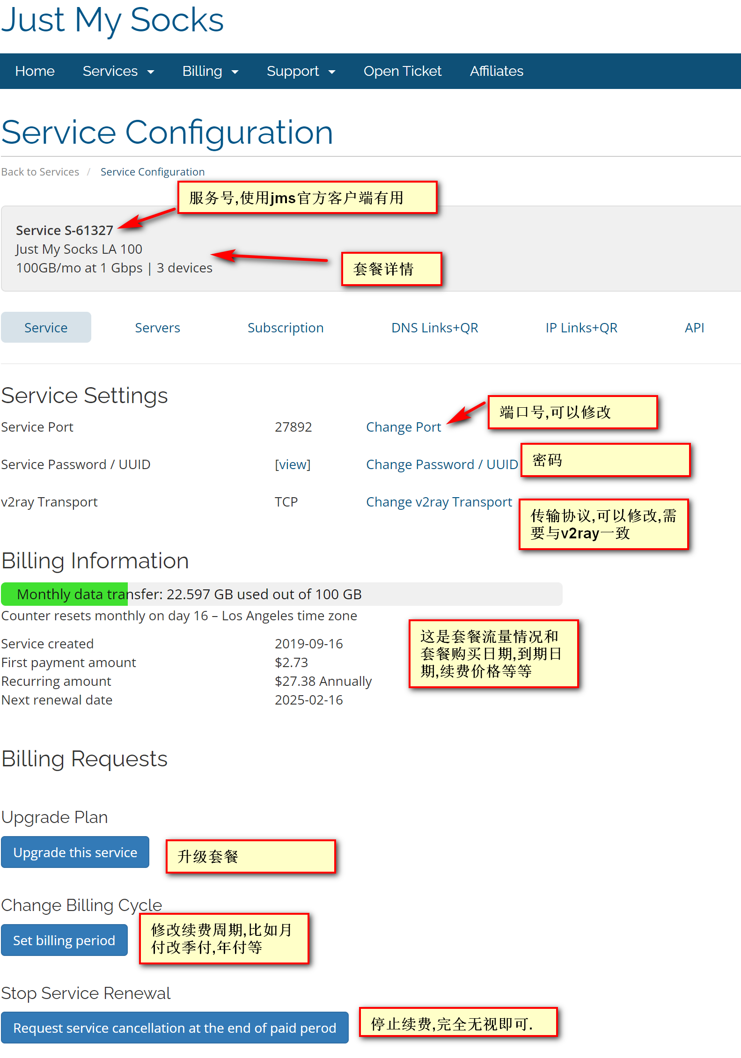Click the Just My Socks LA 100 plan name
741x1058 pixels.
[x=79, y=249]
